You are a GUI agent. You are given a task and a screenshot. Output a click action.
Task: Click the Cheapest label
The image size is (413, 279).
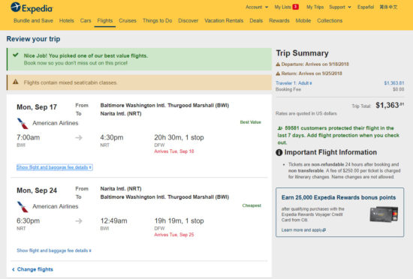pos(252,205)
